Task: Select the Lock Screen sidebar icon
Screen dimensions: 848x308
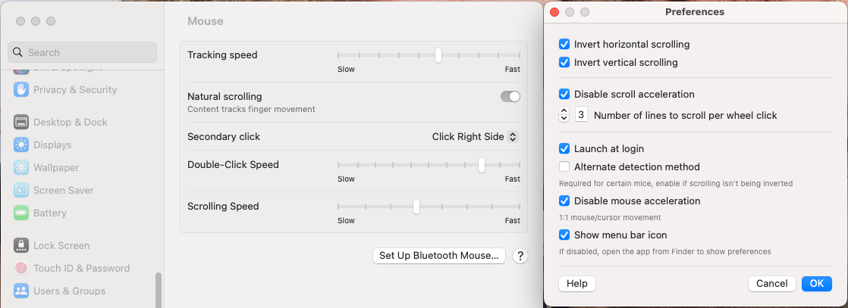Action: click(x=21, y=245)
